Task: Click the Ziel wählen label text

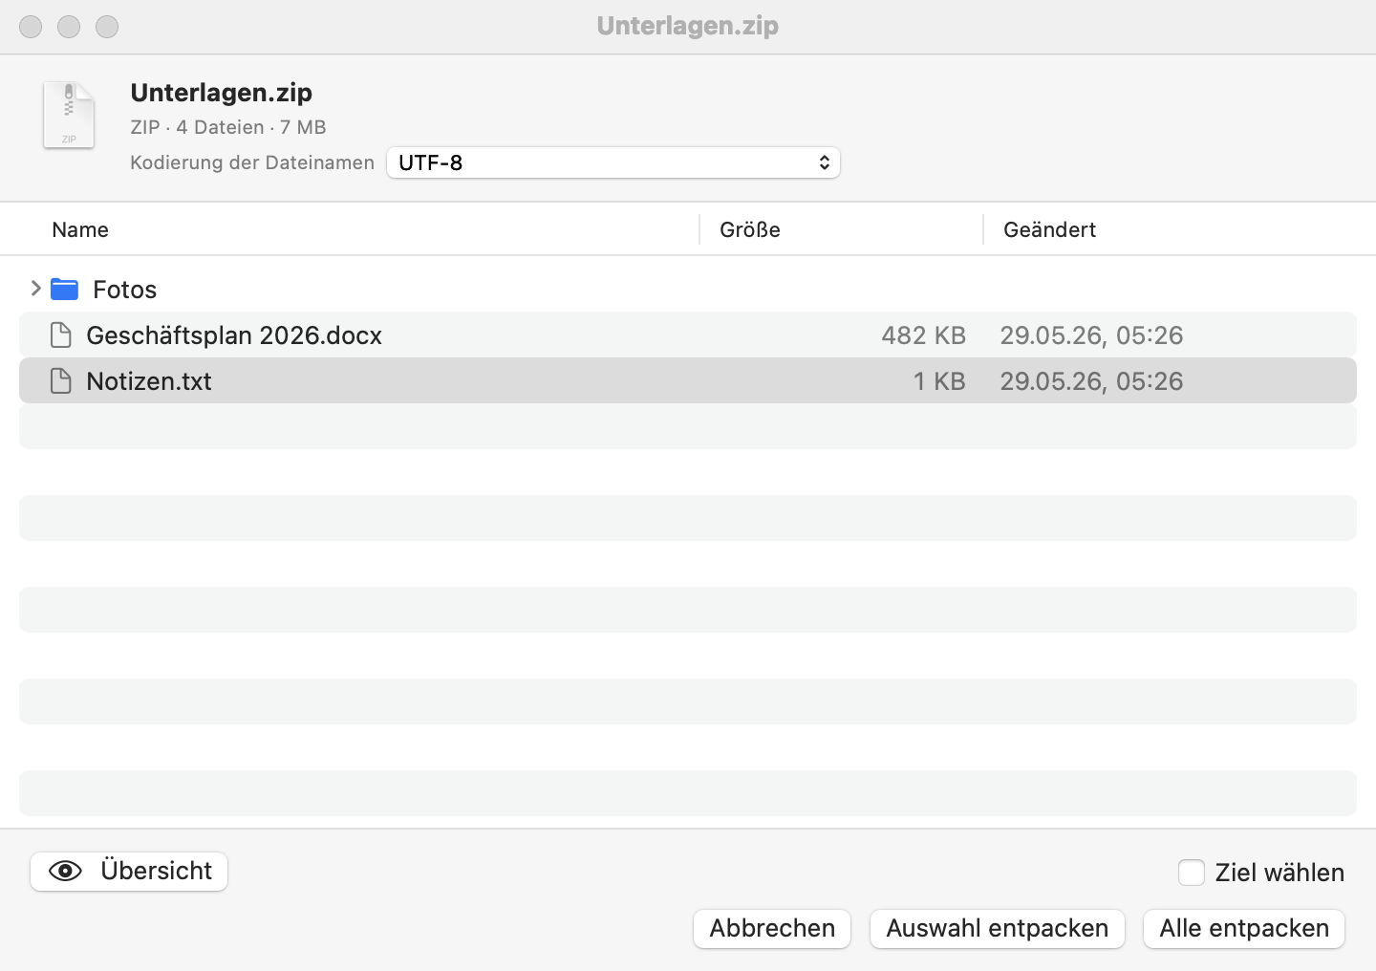Action: (1279, 873)
